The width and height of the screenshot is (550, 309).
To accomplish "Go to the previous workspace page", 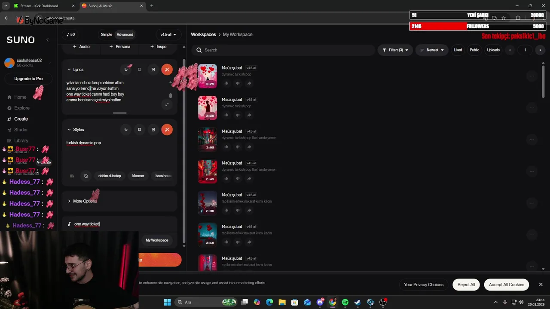I will pos(510,50).
